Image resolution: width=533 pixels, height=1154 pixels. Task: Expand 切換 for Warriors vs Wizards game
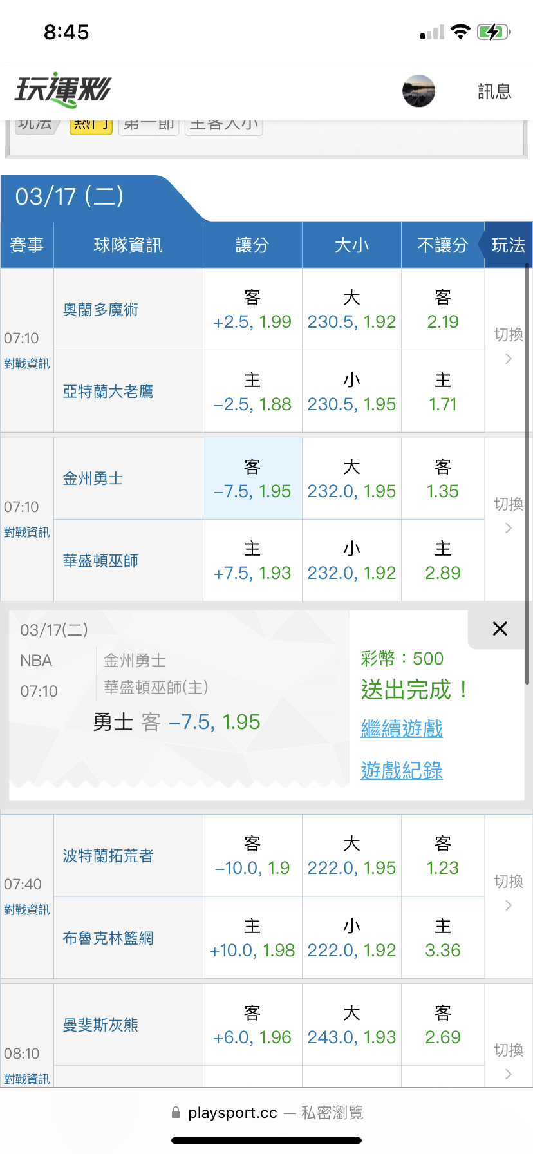[509, 515]
